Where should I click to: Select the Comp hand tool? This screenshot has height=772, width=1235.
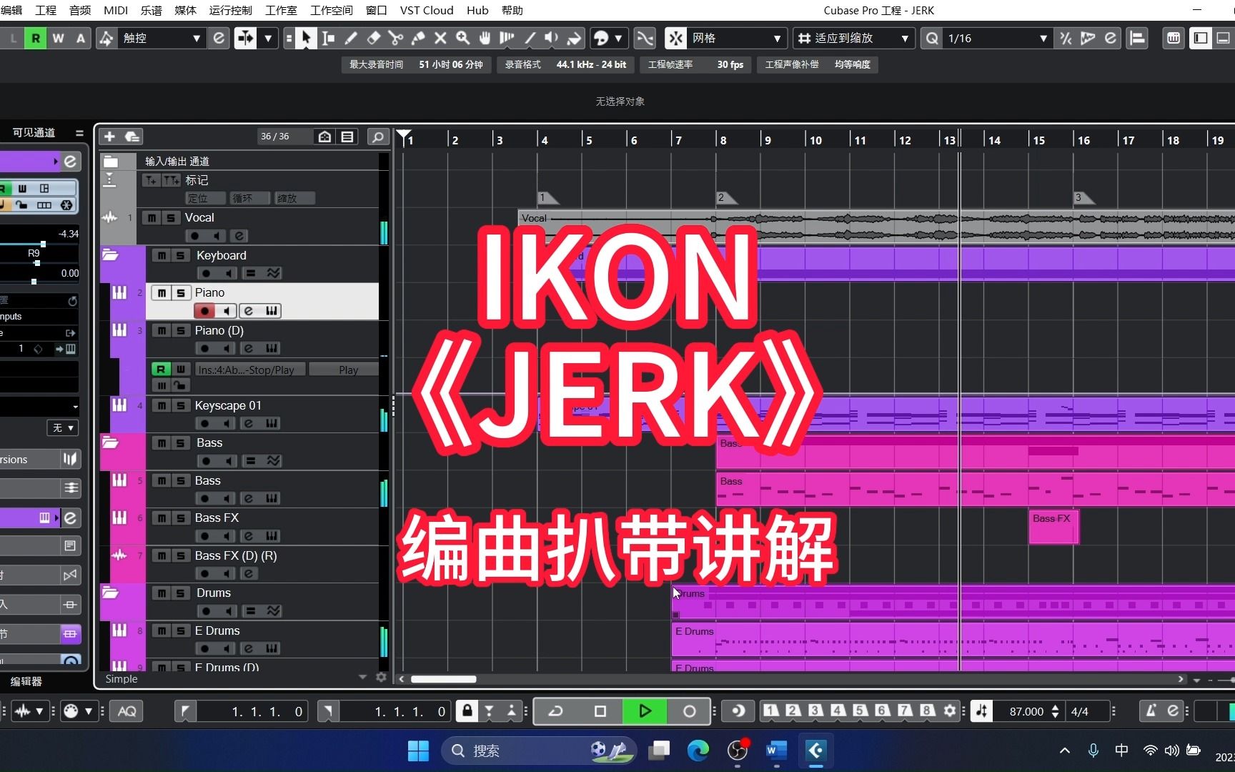485,38
